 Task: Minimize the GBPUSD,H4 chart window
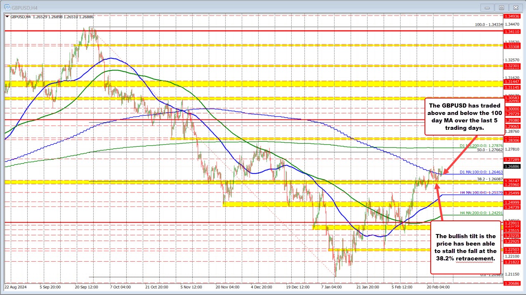click(x=487, y=7)
